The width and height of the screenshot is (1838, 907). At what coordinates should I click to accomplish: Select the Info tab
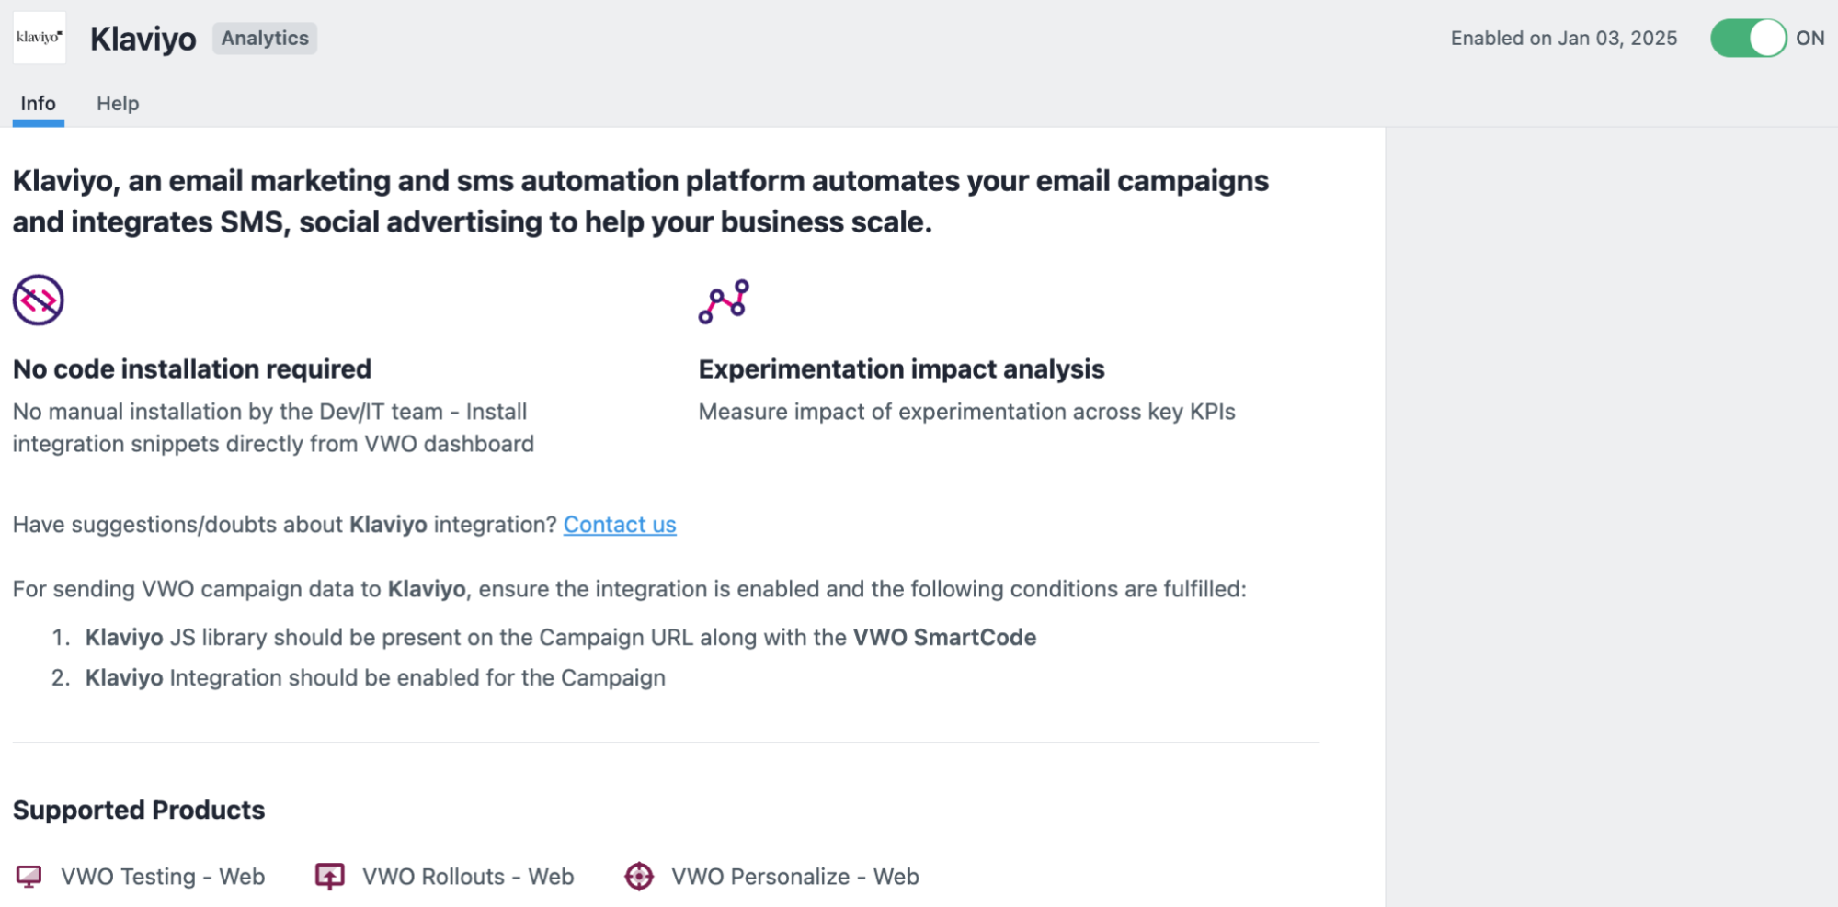(x=39, y=103)
